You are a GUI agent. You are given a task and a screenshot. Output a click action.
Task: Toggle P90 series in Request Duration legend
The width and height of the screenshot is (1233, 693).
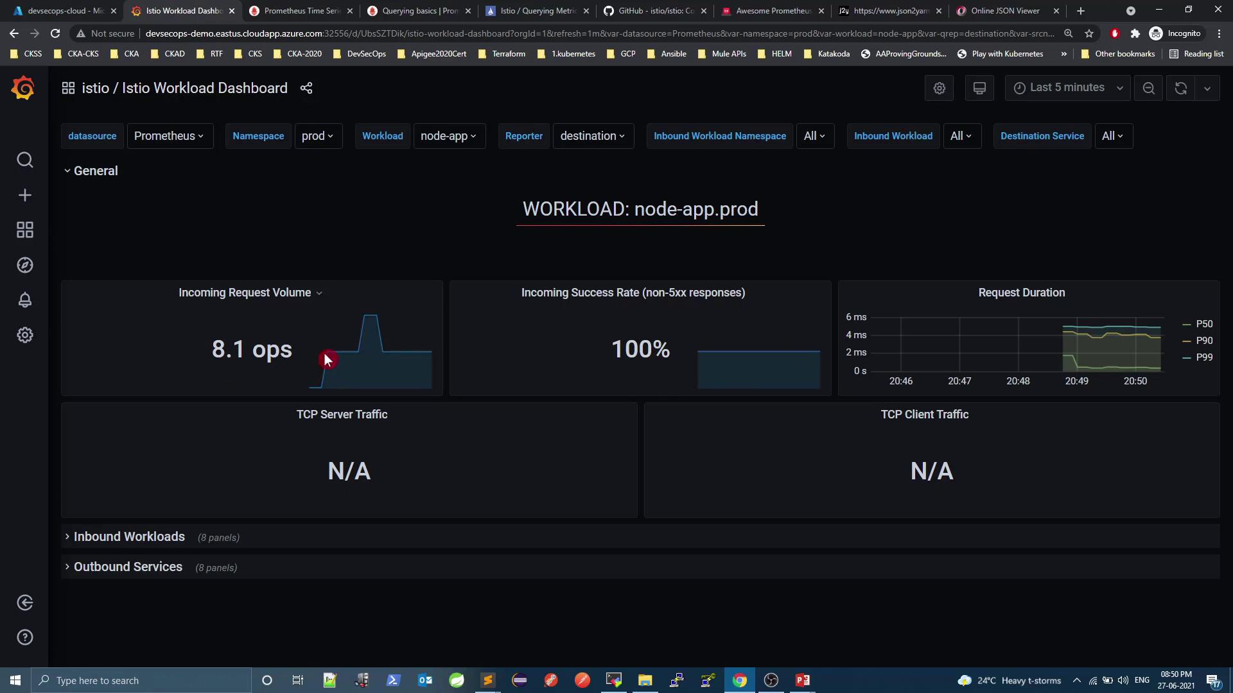coord(1203,341)
